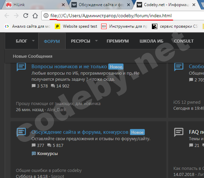Viewport: 204px width, 178px height.
Task: Click the Суббота в 14:18 timestamp
Action: (x=32, y=176)
